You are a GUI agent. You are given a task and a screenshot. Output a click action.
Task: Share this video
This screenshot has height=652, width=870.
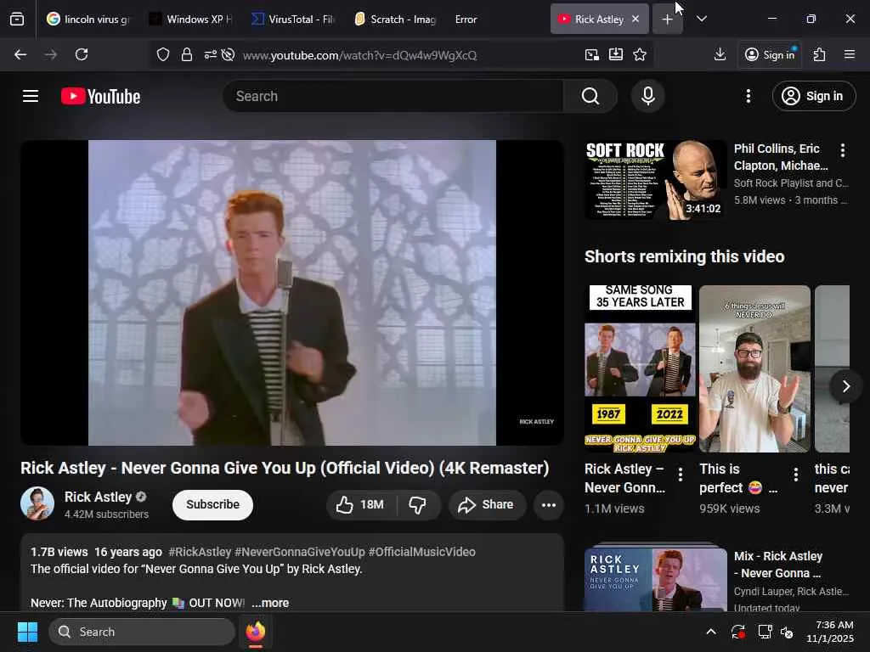(x=487, y=504)
